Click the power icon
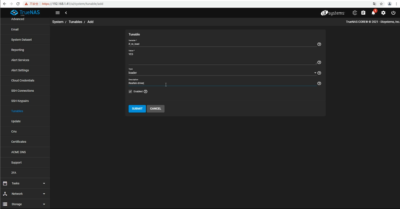The width and height of the screenshot is (400, 209). [x=393, y=13]
